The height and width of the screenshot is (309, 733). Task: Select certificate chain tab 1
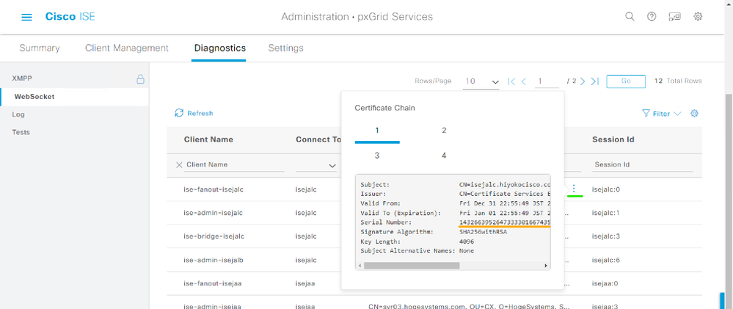coord(377,131)
